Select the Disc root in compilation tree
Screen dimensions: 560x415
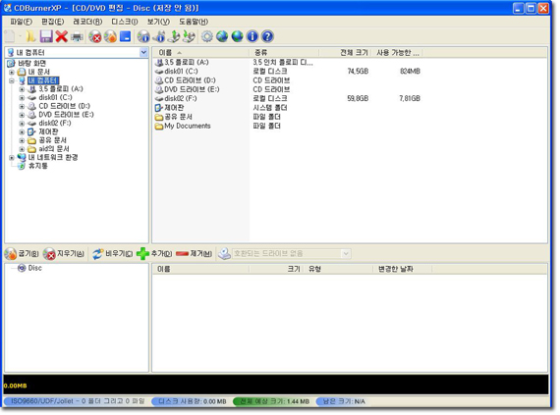coord(34,268)
